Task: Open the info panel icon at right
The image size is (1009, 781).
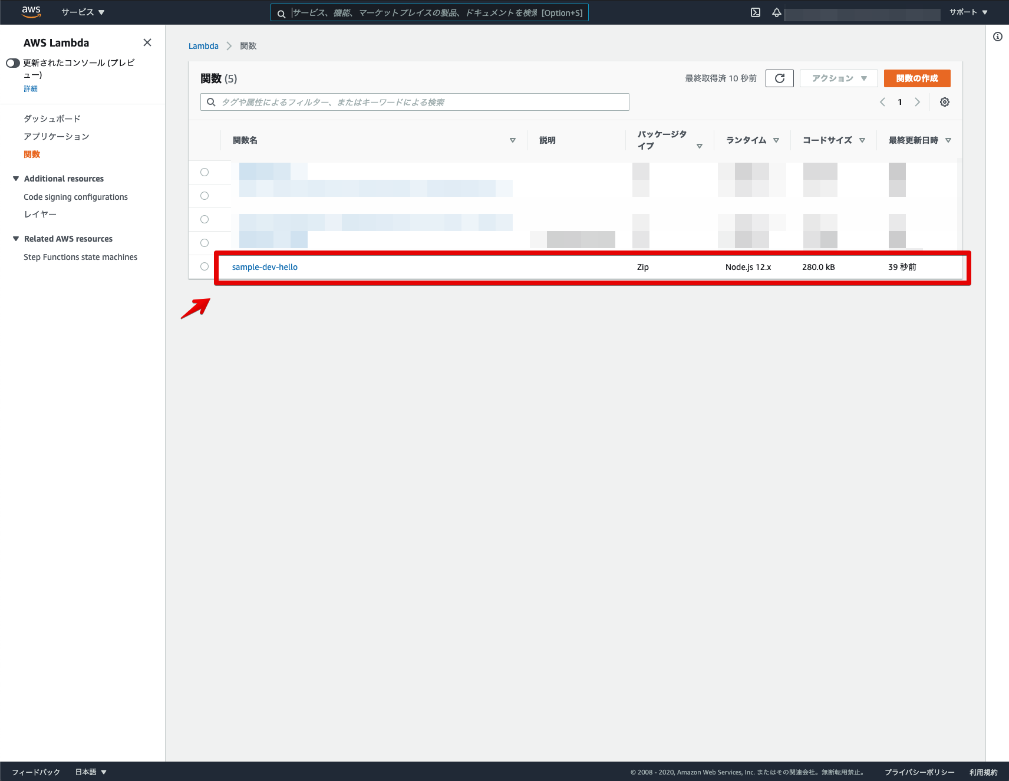Action: click(998, 37)
